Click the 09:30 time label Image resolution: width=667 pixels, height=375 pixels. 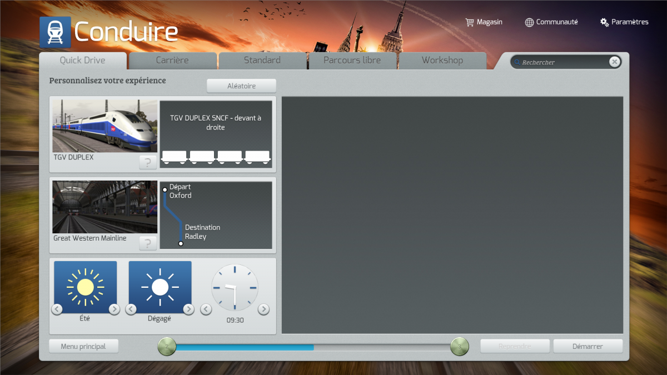pos(235,321)
